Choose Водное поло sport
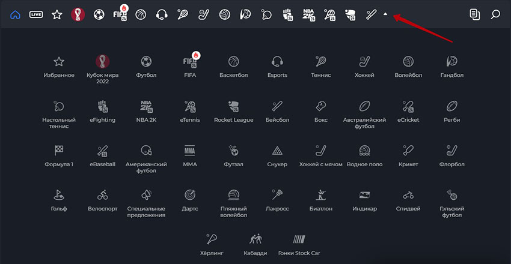This screenshot has height=264, width=511. [365, 156]
